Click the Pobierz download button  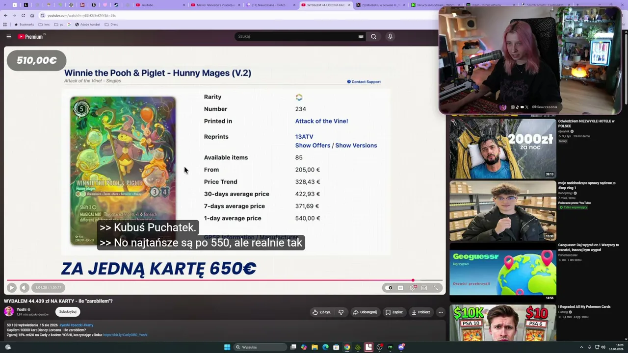pyautogui.click(x=421, y=312)
